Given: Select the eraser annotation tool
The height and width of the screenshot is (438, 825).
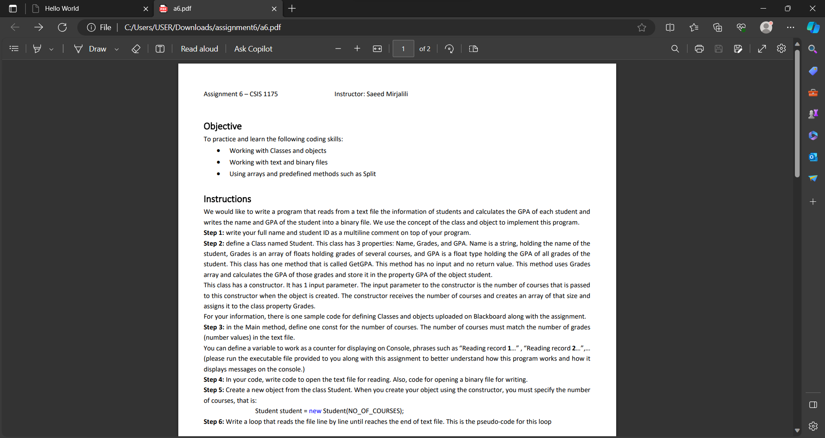Looking at the screenshot, I should point(136,49).
